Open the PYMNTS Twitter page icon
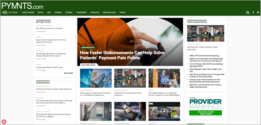This screenshot has height=125, width=261. [258, 12]
